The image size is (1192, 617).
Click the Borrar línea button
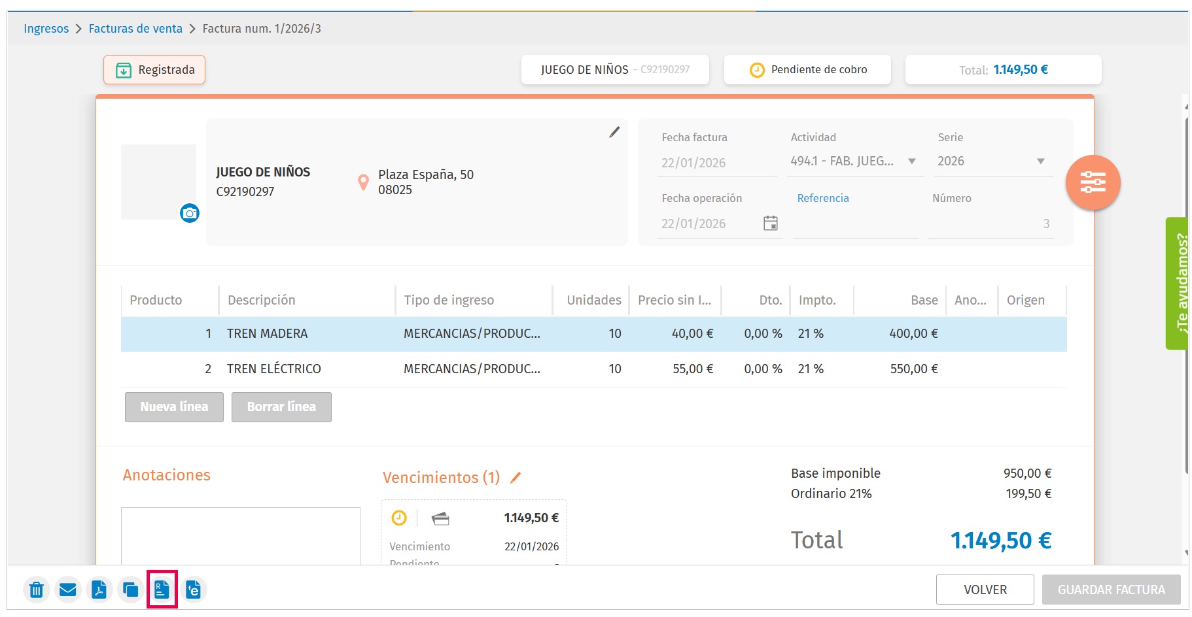coord(281,407)
